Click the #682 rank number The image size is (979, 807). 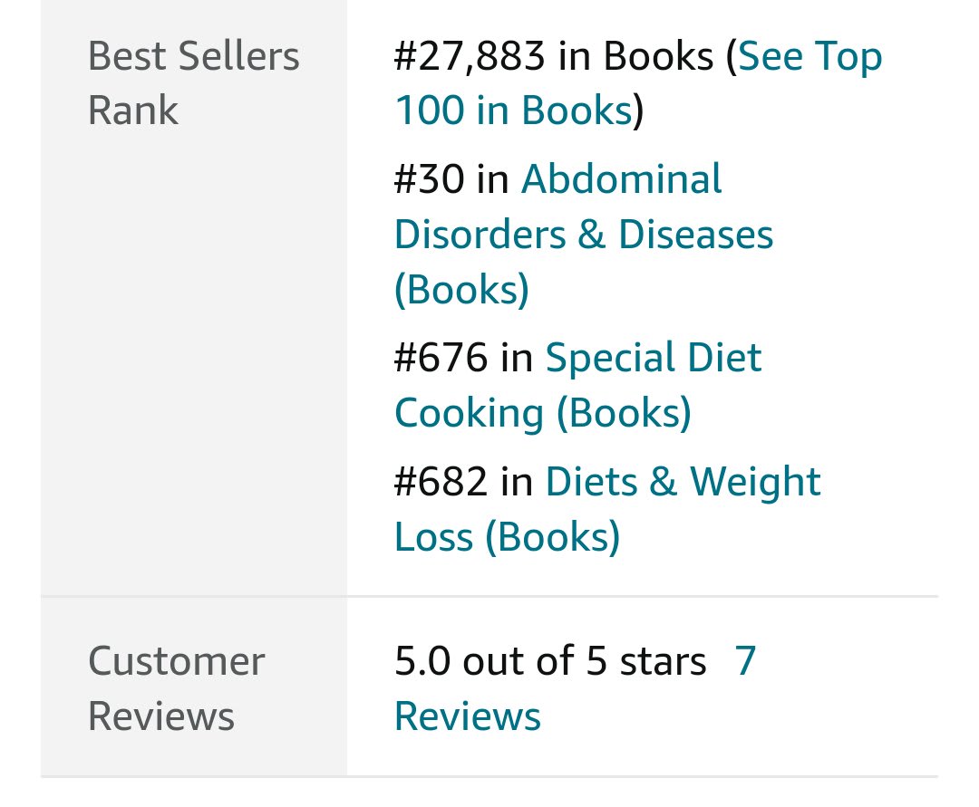[x=441, y=482]
